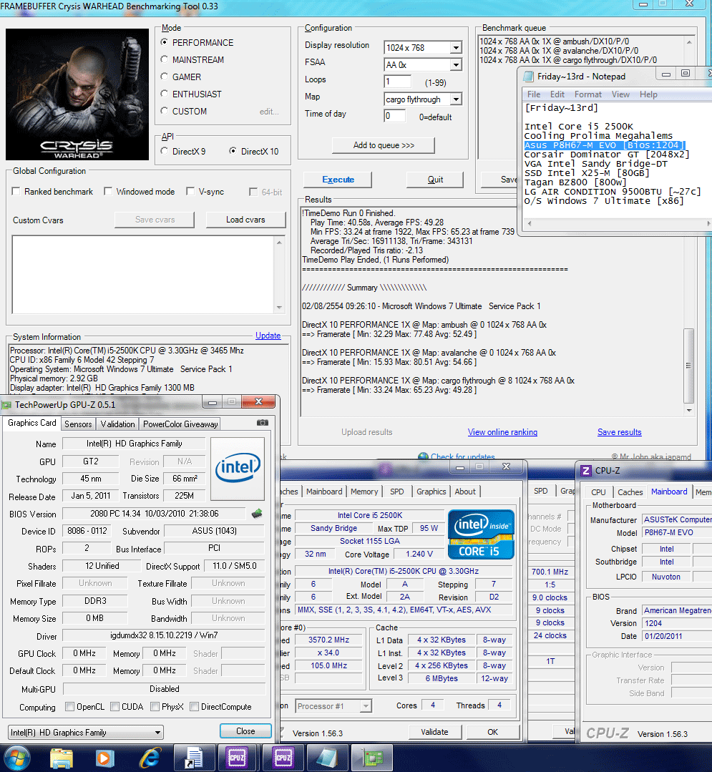Screen dimensions: 712x772
Task: Toggle CUDA checkbox in GPU-Z
Action: (x=114, y=706)
